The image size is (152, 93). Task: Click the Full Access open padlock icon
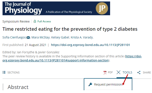pos(35,21)
